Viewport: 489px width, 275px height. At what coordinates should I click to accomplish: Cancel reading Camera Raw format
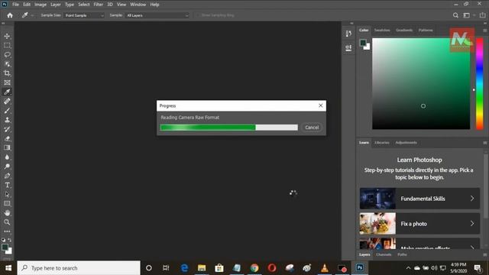click(x=312, y=128)
